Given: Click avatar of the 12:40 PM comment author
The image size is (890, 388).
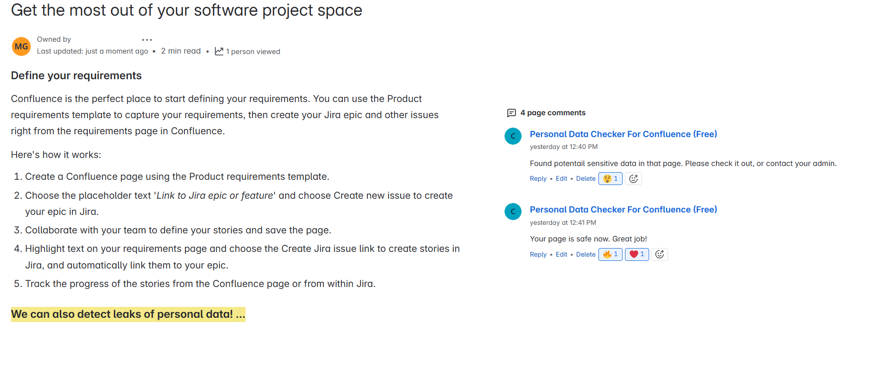Looking at the screenshot, I should tap(513, 136).
